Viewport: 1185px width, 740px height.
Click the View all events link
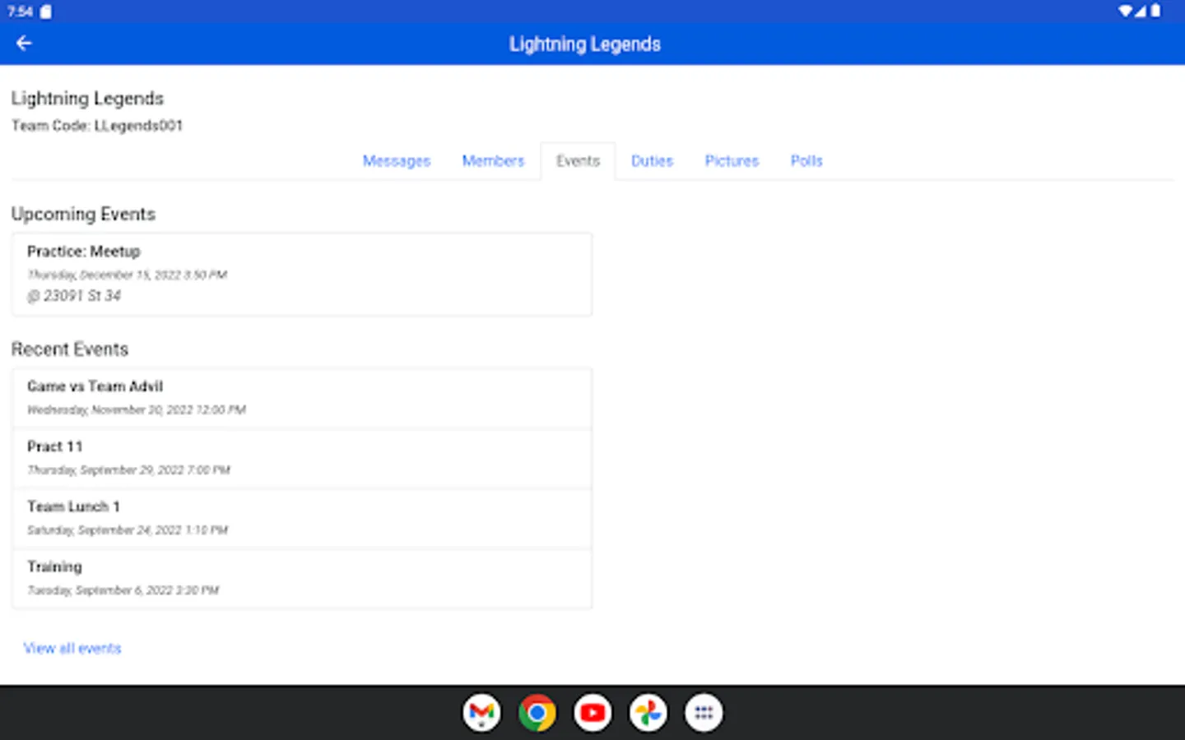tap(72, 648)
